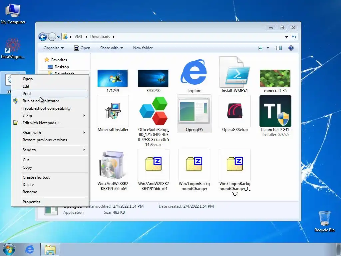The image size is (341, 256).
Task: Click VM1 in the address breadcrumb
Action: (79, 37)
